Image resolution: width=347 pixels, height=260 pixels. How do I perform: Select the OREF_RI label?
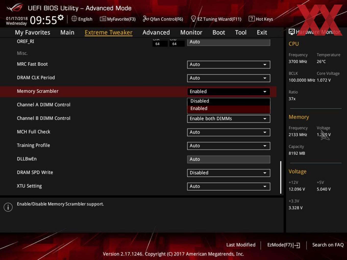point(26,41)
